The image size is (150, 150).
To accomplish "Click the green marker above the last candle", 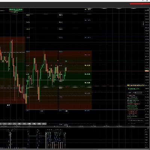I will [x=66, y=61].
